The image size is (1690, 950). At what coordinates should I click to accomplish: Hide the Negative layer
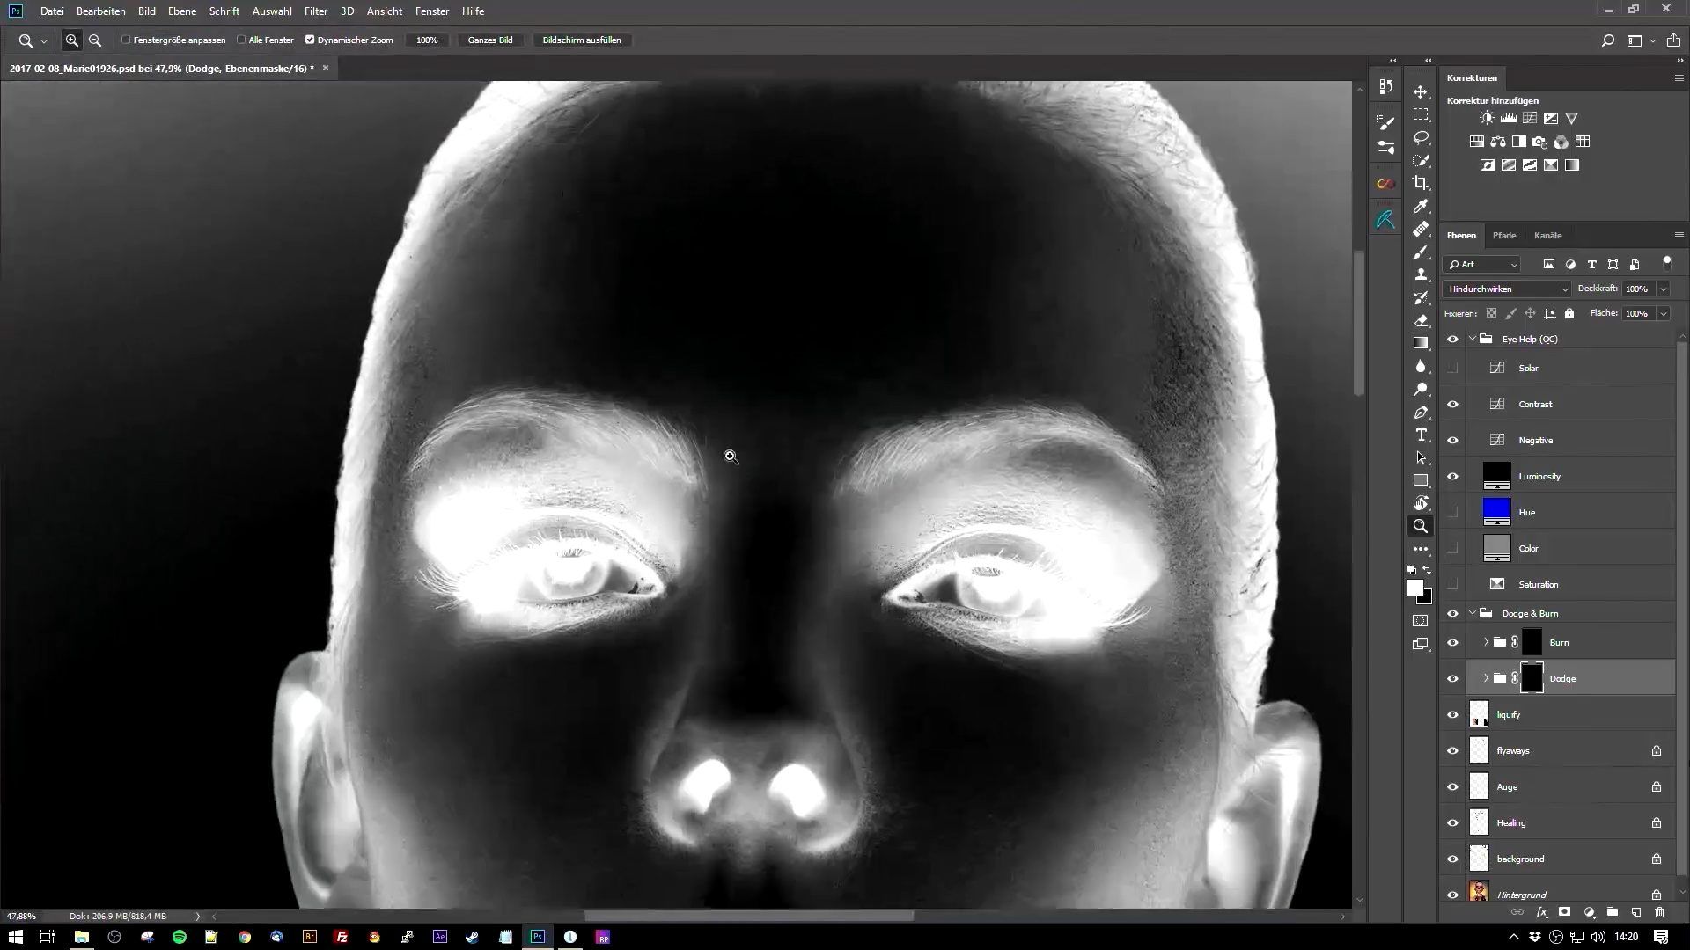click(x=1452, y=440)
